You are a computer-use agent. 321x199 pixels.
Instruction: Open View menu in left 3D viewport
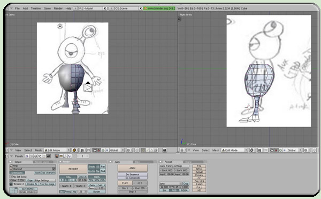click(18, 150)
